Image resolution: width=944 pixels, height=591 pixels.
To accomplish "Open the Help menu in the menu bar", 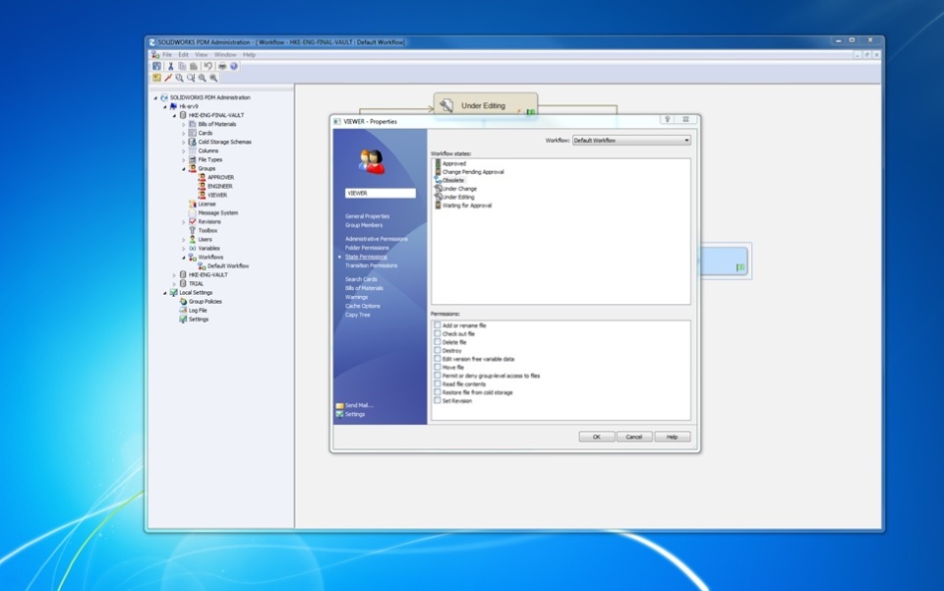I will 249,55.
